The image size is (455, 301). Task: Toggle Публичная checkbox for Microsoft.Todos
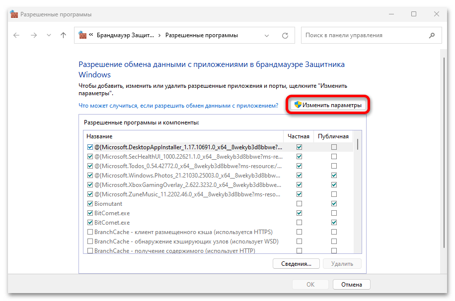click(x=334, y=166)
